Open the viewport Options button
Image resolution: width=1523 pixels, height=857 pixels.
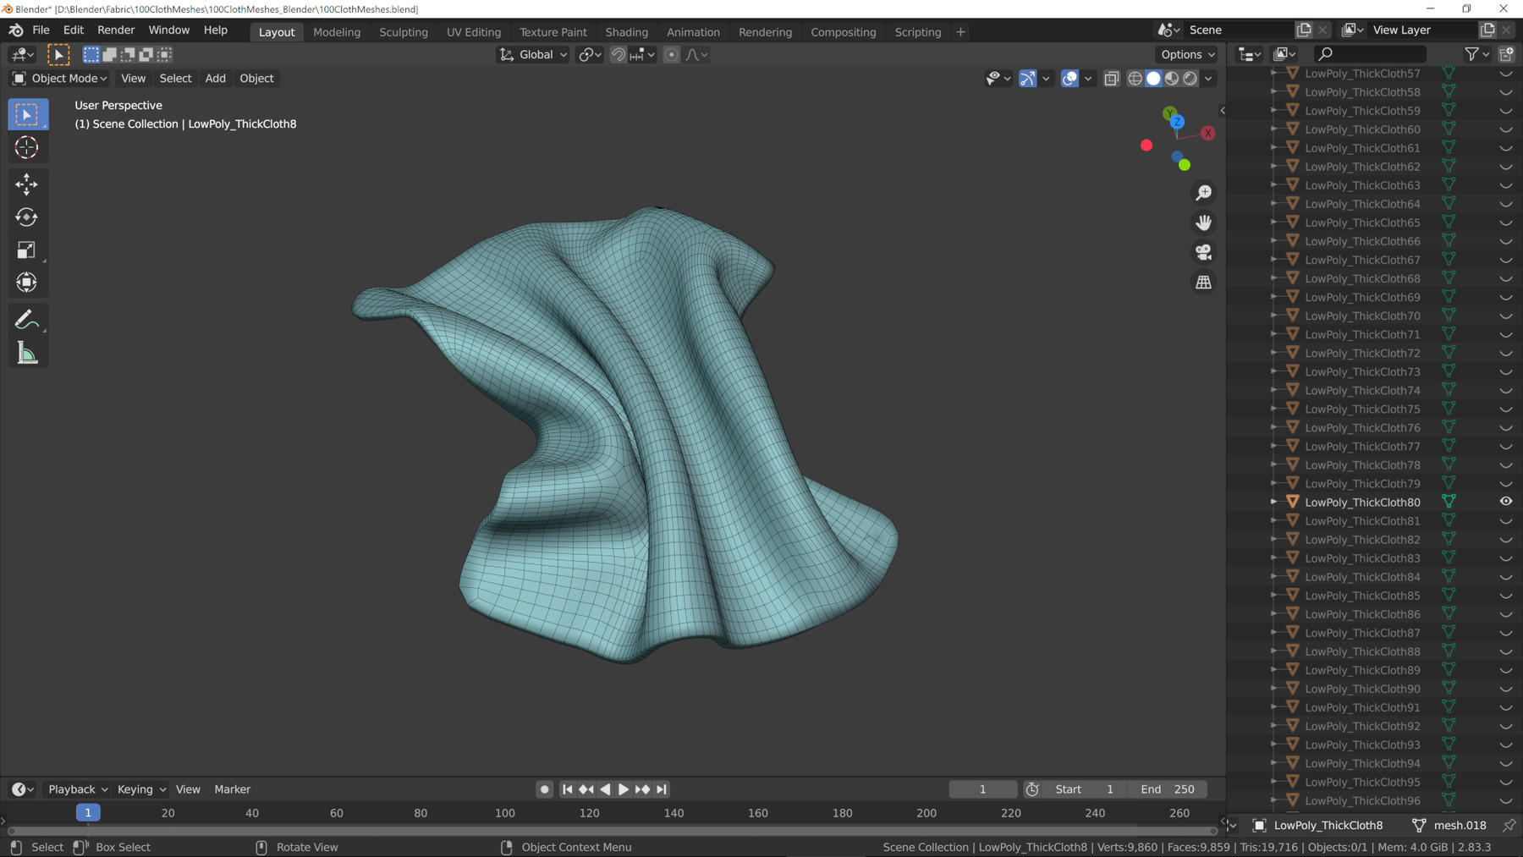[x=1188, y=55]
